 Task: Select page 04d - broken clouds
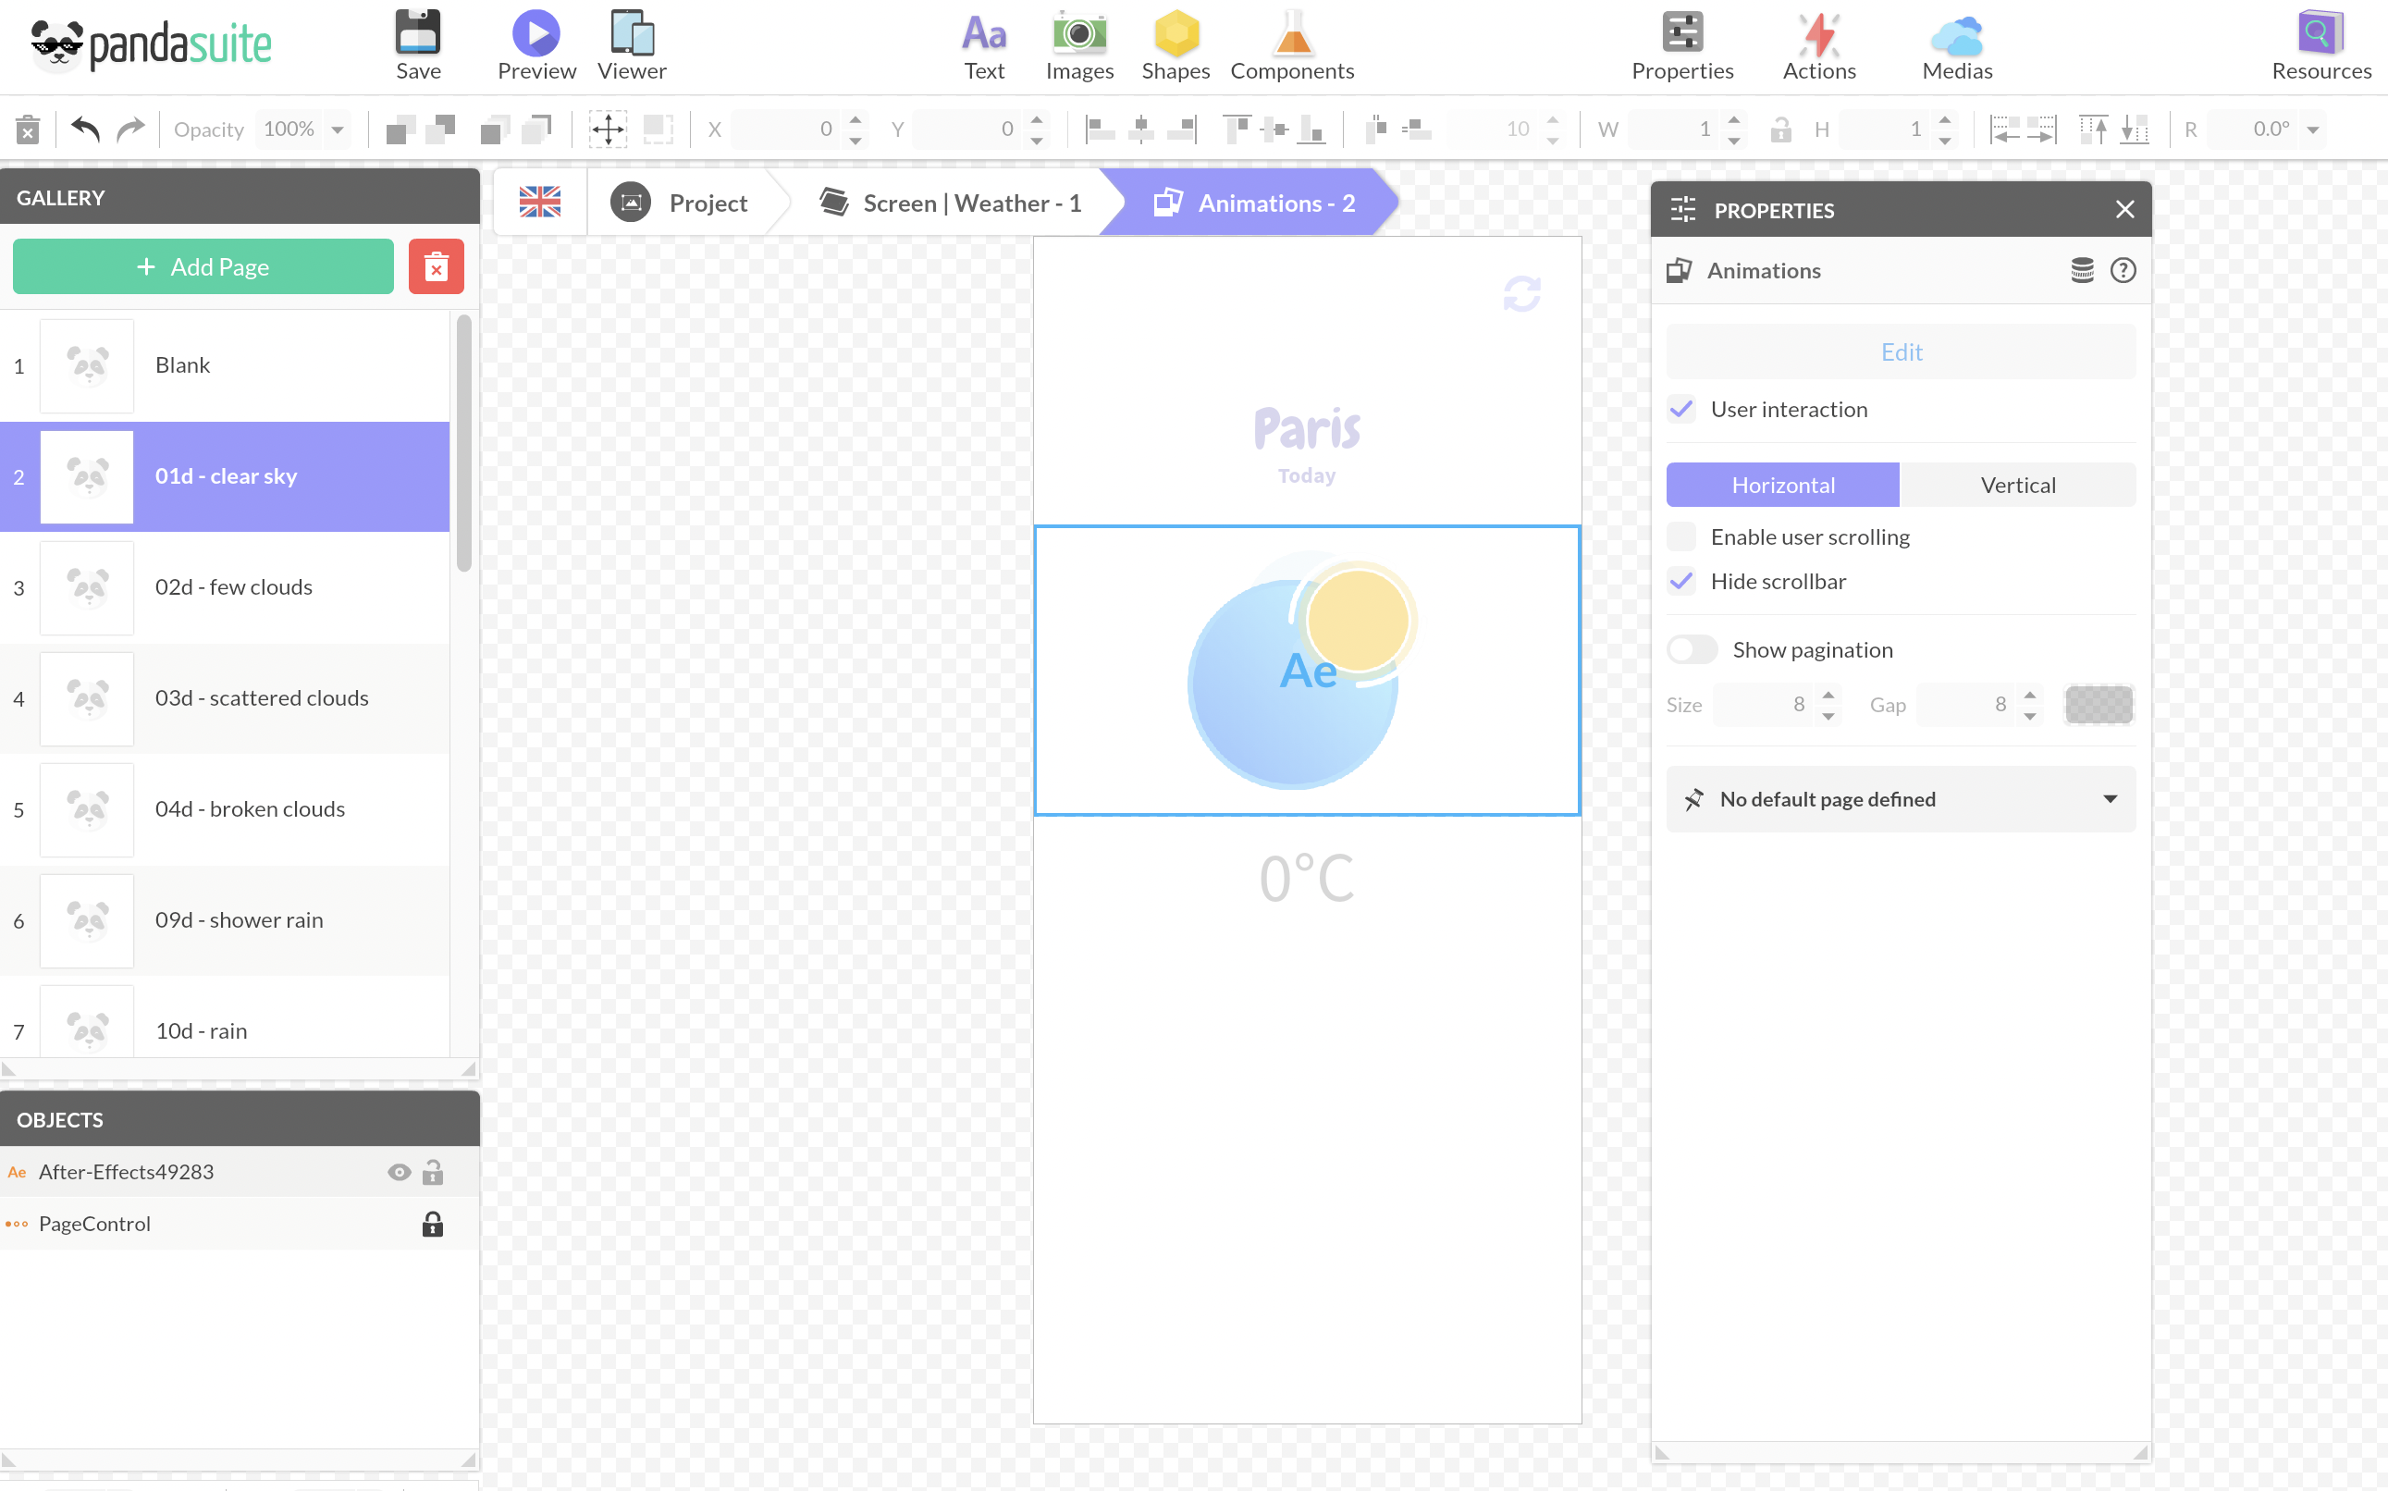click(225, 808)
